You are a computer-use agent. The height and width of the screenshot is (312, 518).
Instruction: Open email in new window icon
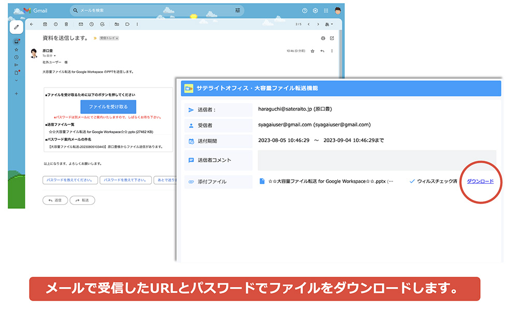pyautogui.click(x=332, y=38)
